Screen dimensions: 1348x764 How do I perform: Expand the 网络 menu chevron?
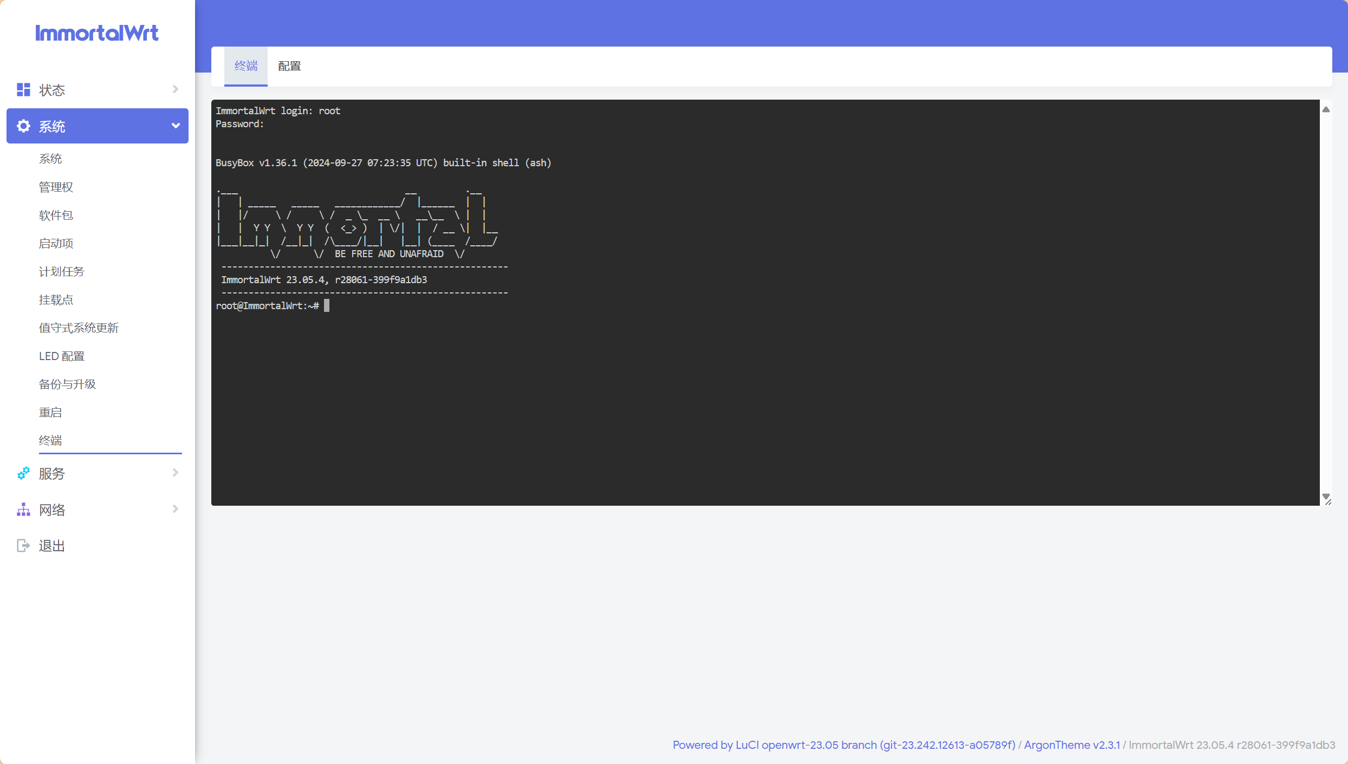pos(175,509)
